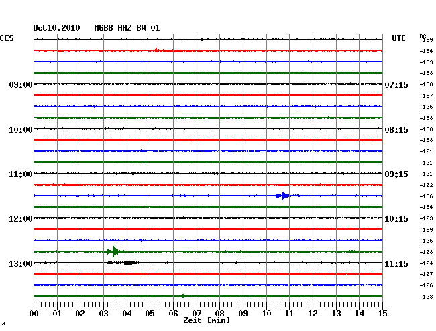Click the date label Oct10,2010
This screenshot has width=436, height=331.
[x=56, y=28]
